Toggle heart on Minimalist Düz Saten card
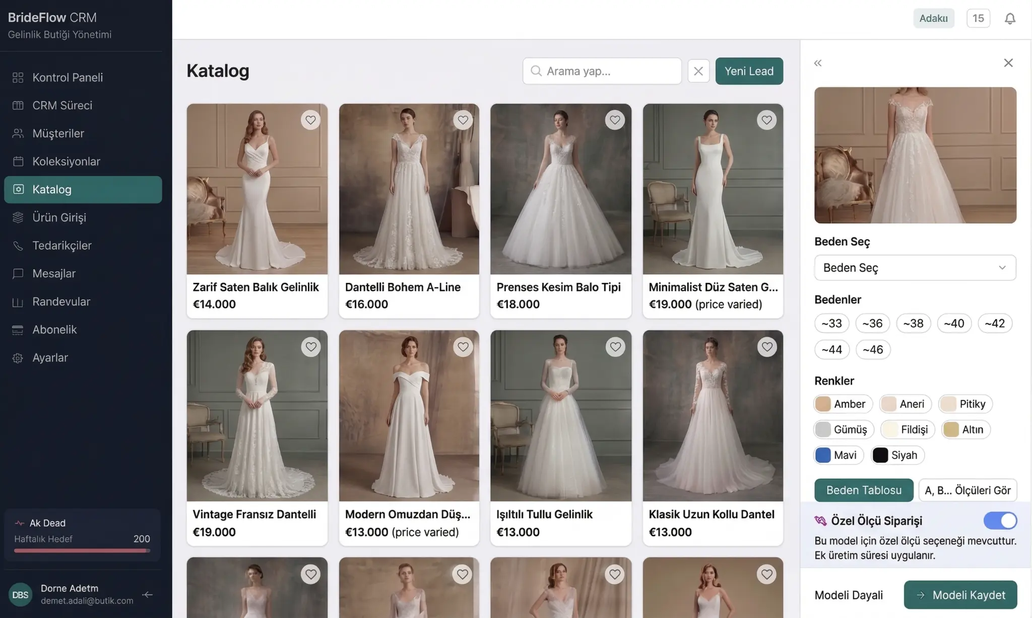The height and width of the screenshot is (618, 1032). (x=766, y=120)
